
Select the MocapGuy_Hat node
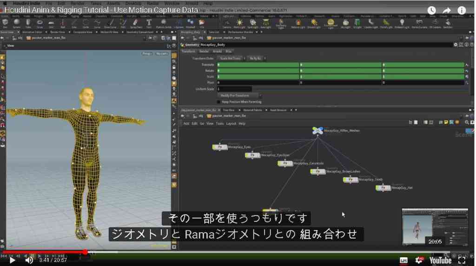point(383,188)
